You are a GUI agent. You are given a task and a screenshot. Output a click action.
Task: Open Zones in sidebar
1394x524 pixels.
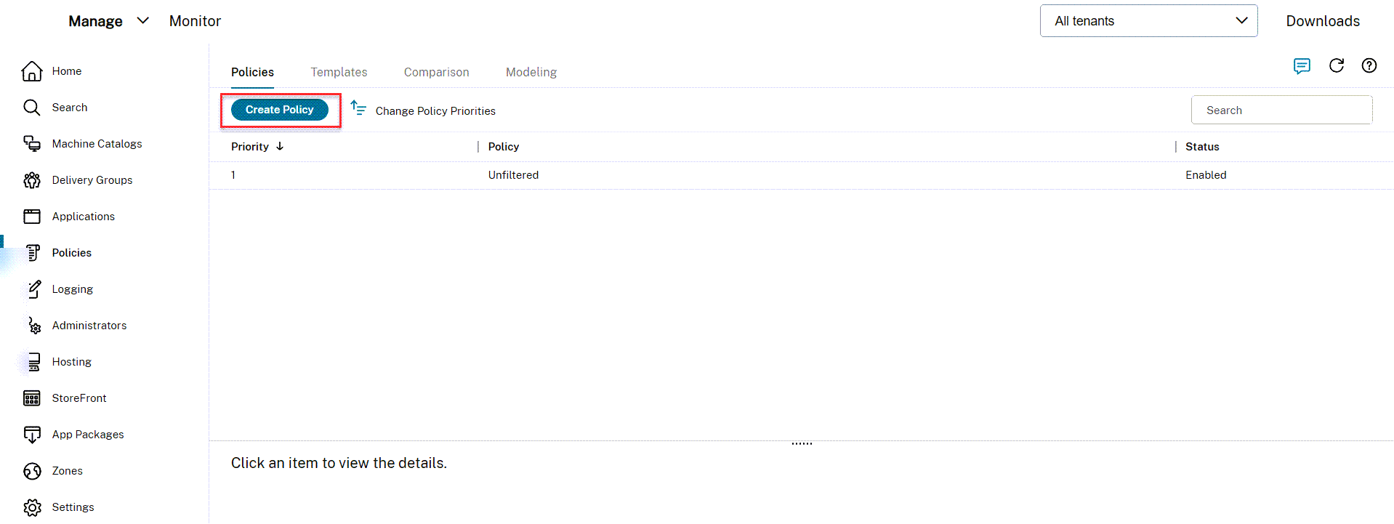tap(67, 471)
